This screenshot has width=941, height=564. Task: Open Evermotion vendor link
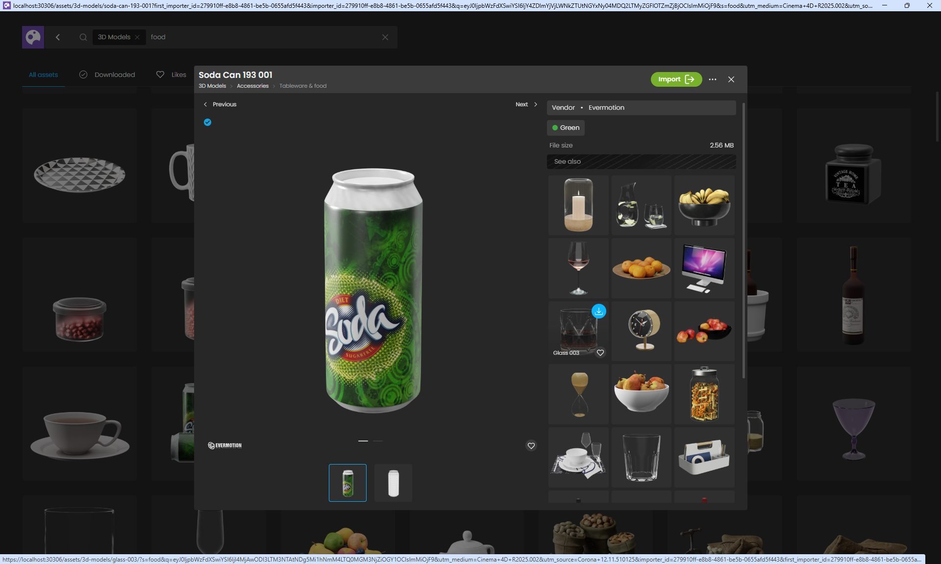606,108
